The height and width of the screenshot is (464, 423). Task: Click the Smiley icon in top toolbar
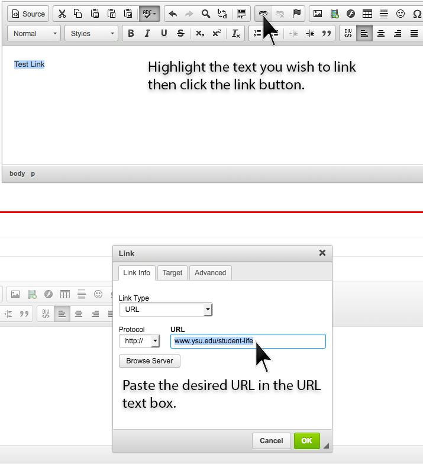tap(401, 14)
